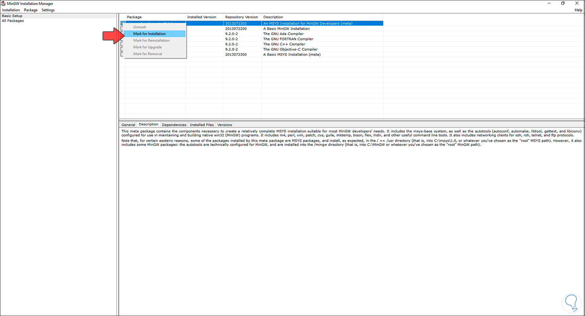Switch to the General tab
The width and height of the screenshot is (585, 316).
[x=128, y=125]
